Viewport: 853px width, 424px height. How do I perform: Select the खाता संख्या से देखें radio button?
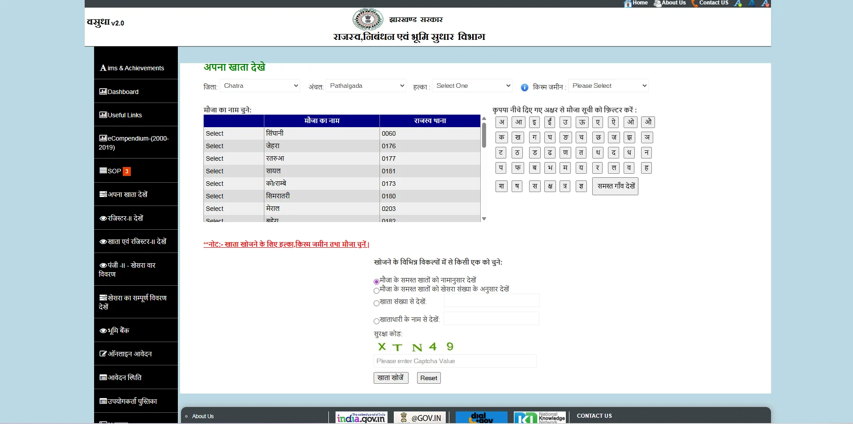[376, 303]
